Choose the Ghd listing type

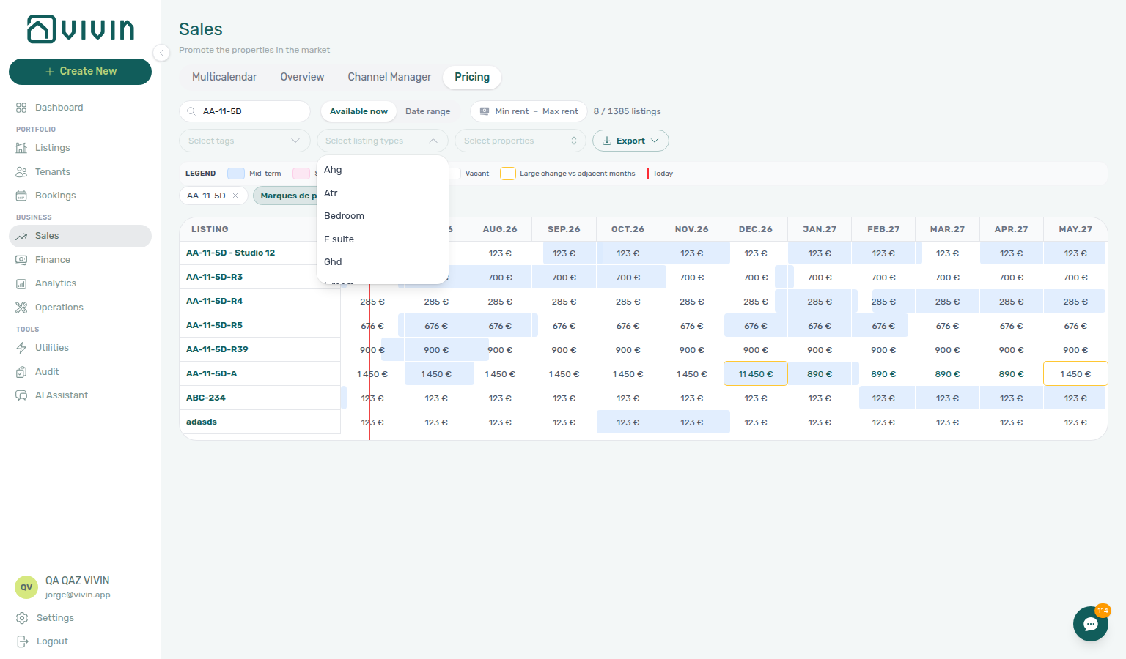pyautogui.click(x=383, y=262)
